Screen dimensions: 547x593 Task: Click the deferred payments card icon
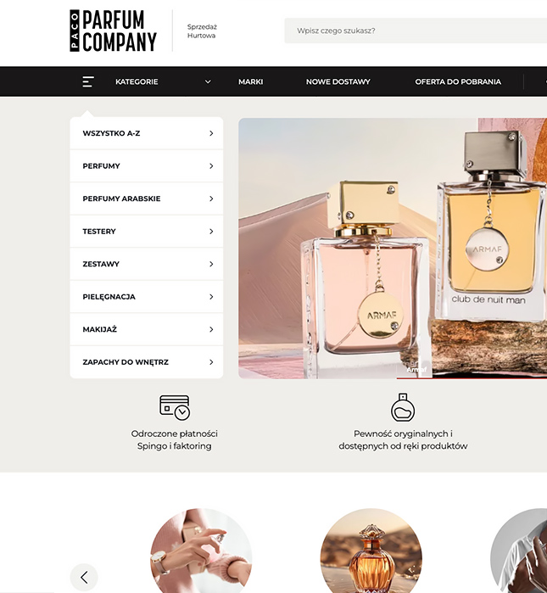coord(174,408)
